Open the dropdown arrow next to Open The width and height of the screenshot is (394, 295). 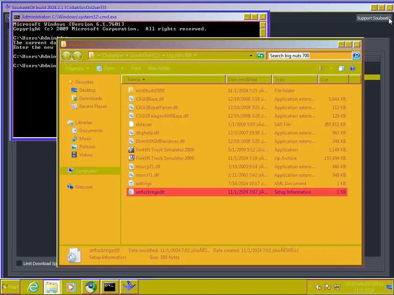tap(122, 68)
